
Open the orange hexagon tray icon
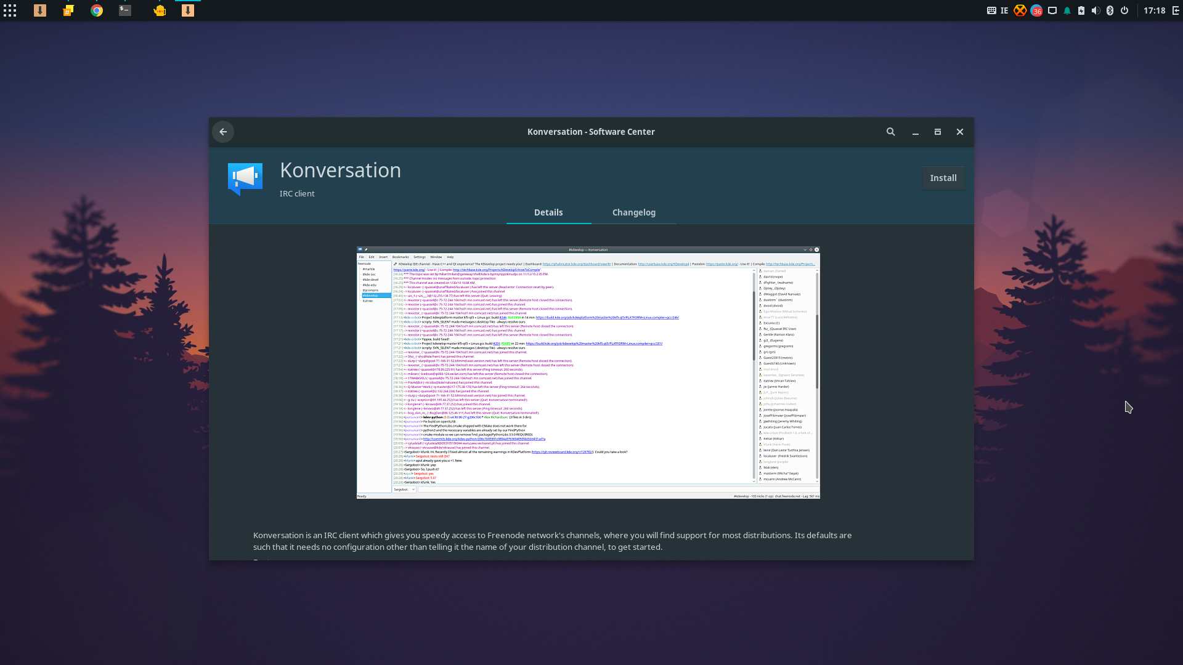[1020, 10]
